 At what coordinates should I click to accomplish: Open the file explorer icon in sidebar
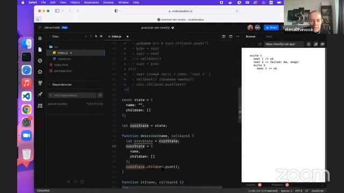[40, 50]
